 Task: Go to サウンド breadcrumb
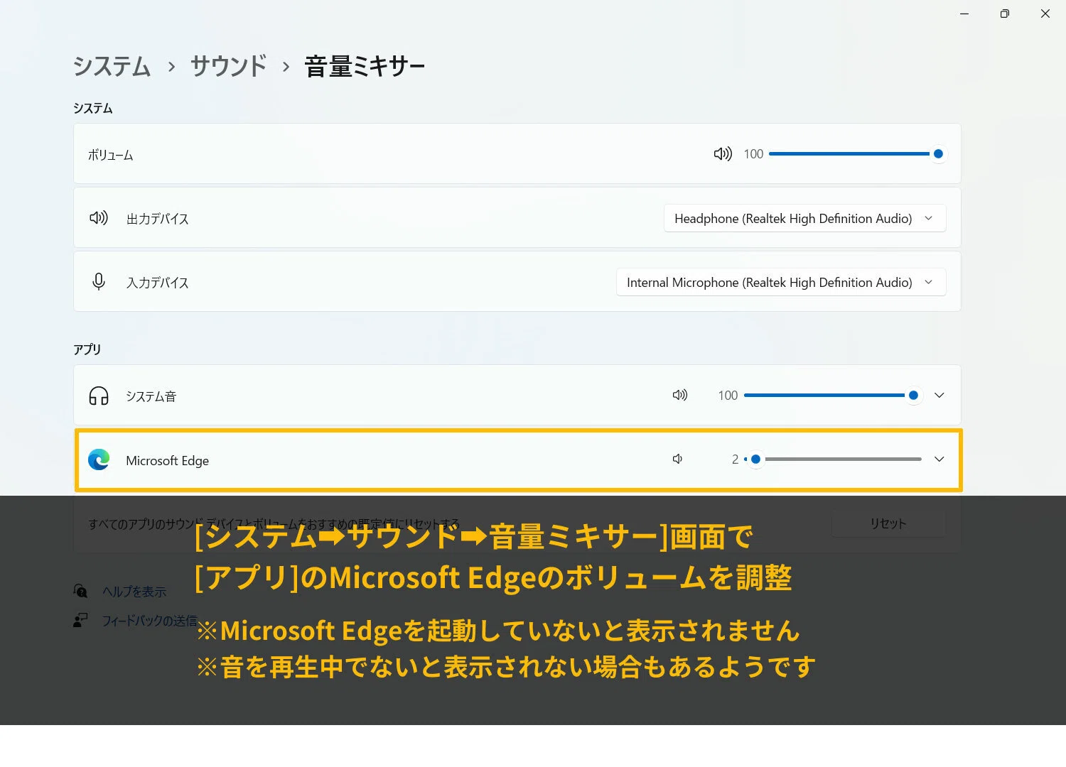[228, 66]
